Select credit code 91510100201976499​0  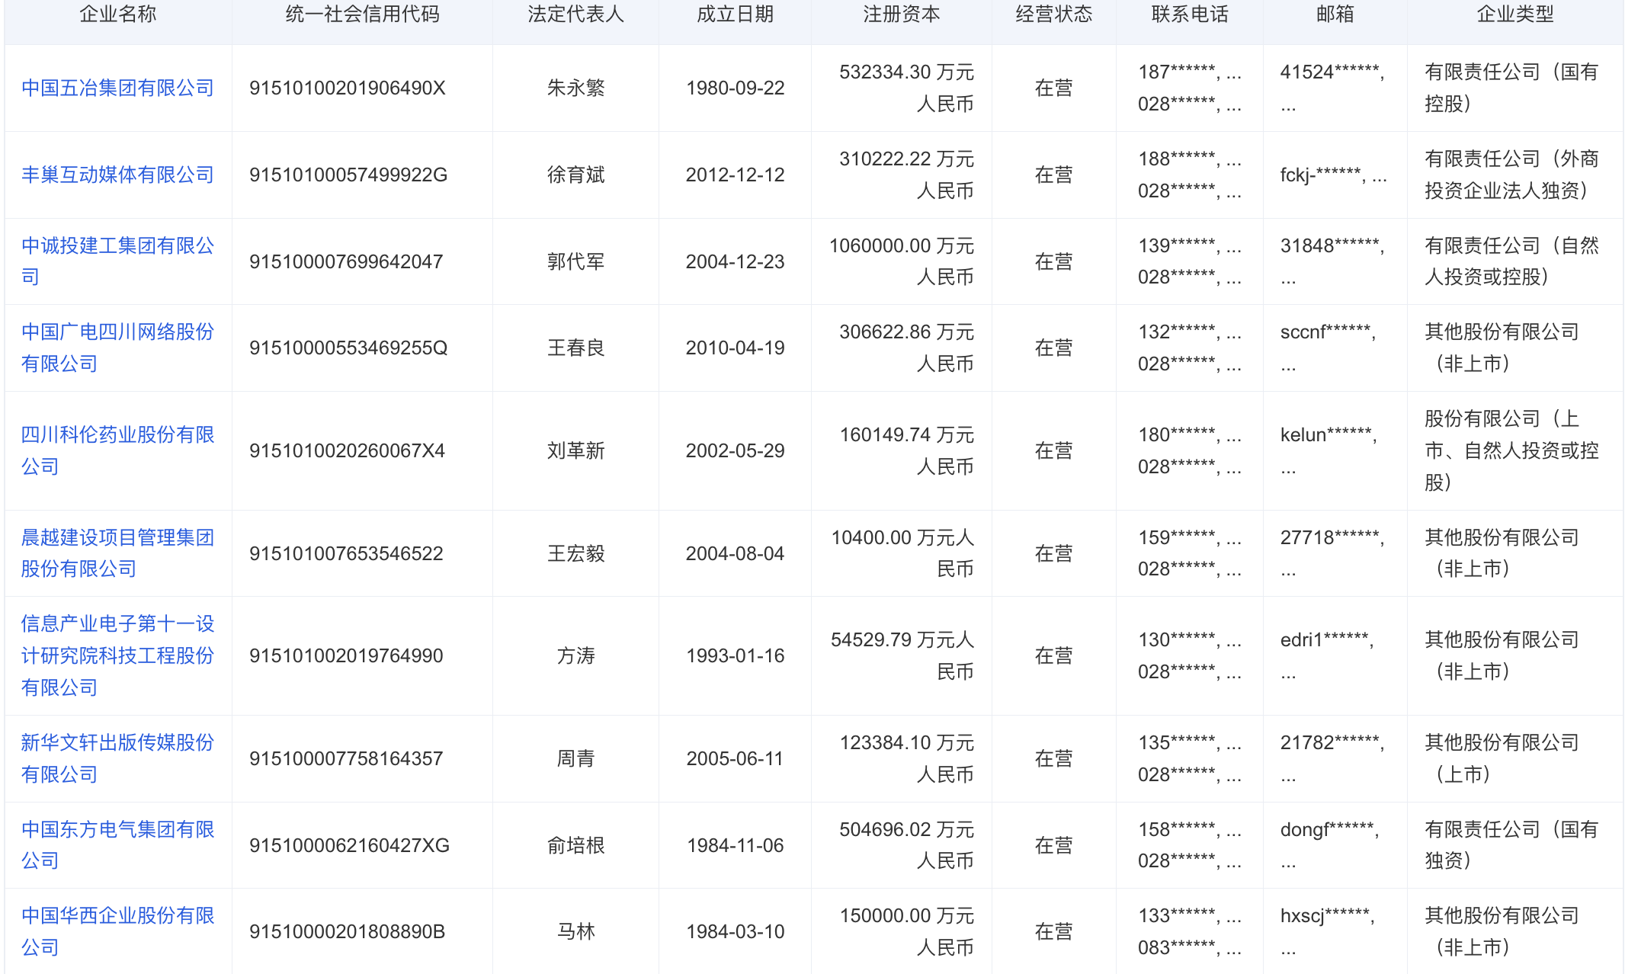coord(346,655)
